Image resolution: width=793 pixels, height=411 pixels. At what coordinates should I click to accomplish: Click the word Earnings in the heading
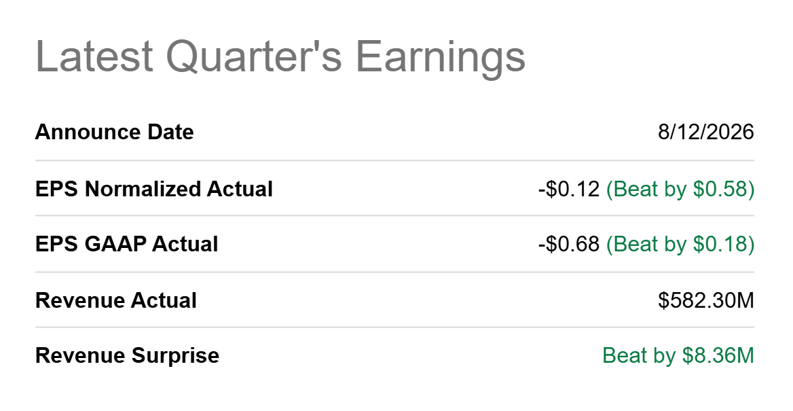point(441,56)
